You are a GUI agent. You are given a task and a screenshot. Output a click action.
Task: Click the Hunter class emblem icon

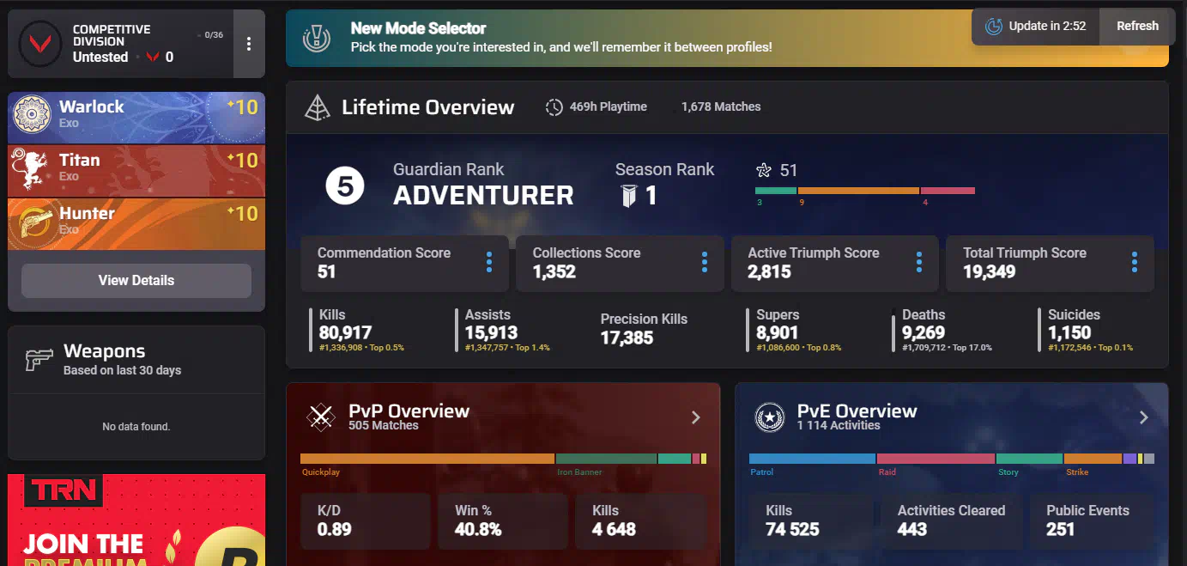click(32, 223)
